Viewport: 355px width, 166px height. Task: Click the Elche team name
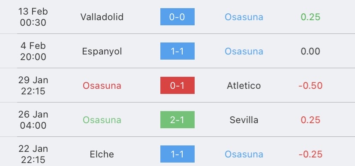click(102, 154)
